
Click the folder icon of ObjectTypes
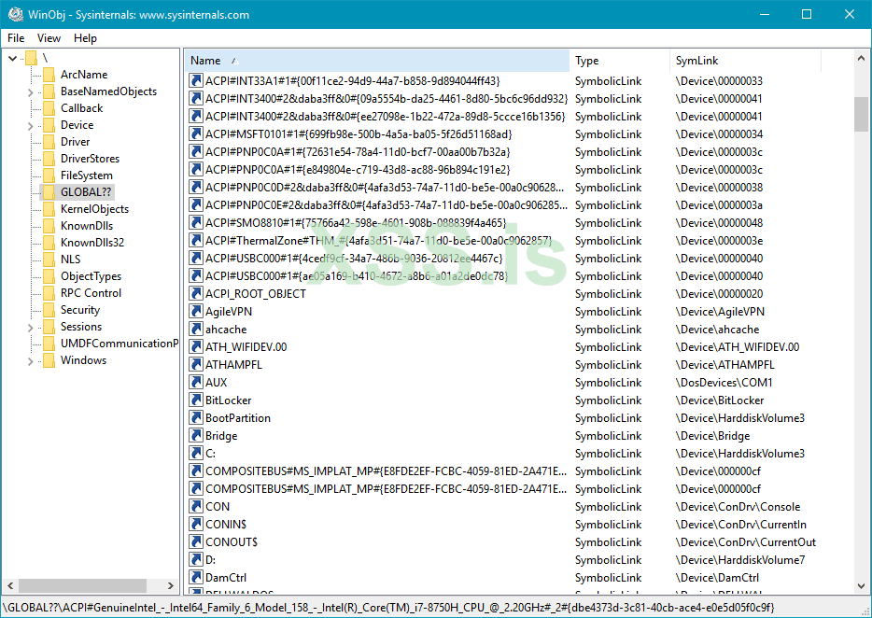point(49,276)
